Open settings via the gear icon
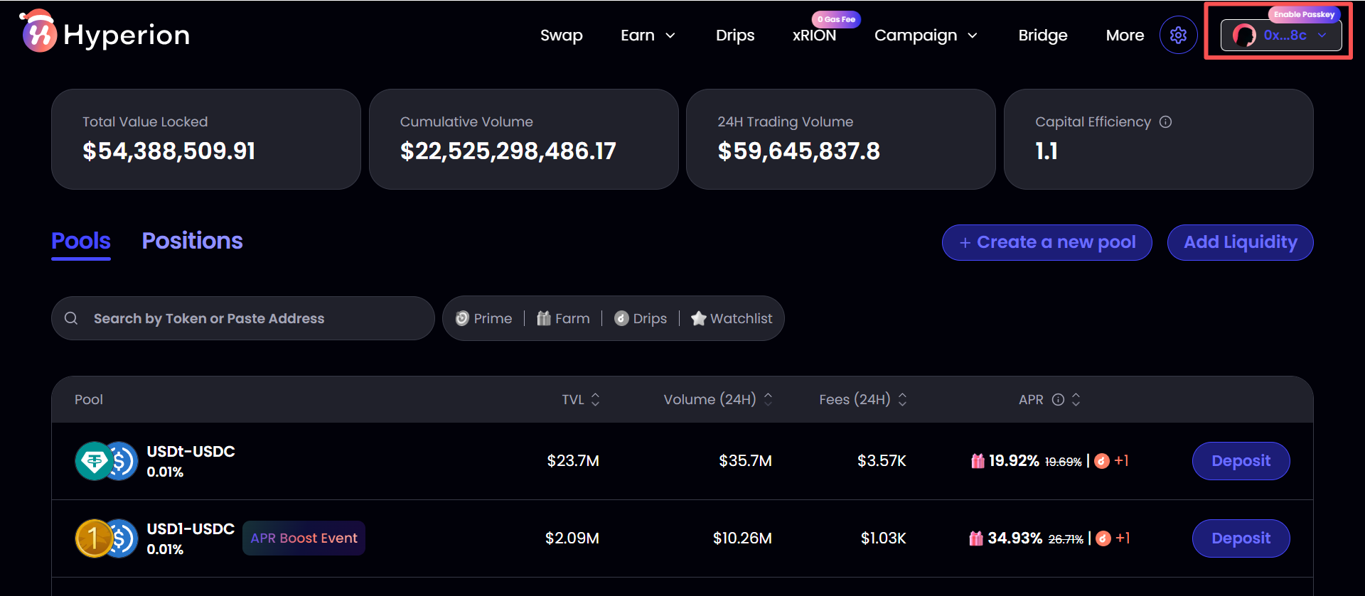The image size is (1365, 596). point(1178,35)
